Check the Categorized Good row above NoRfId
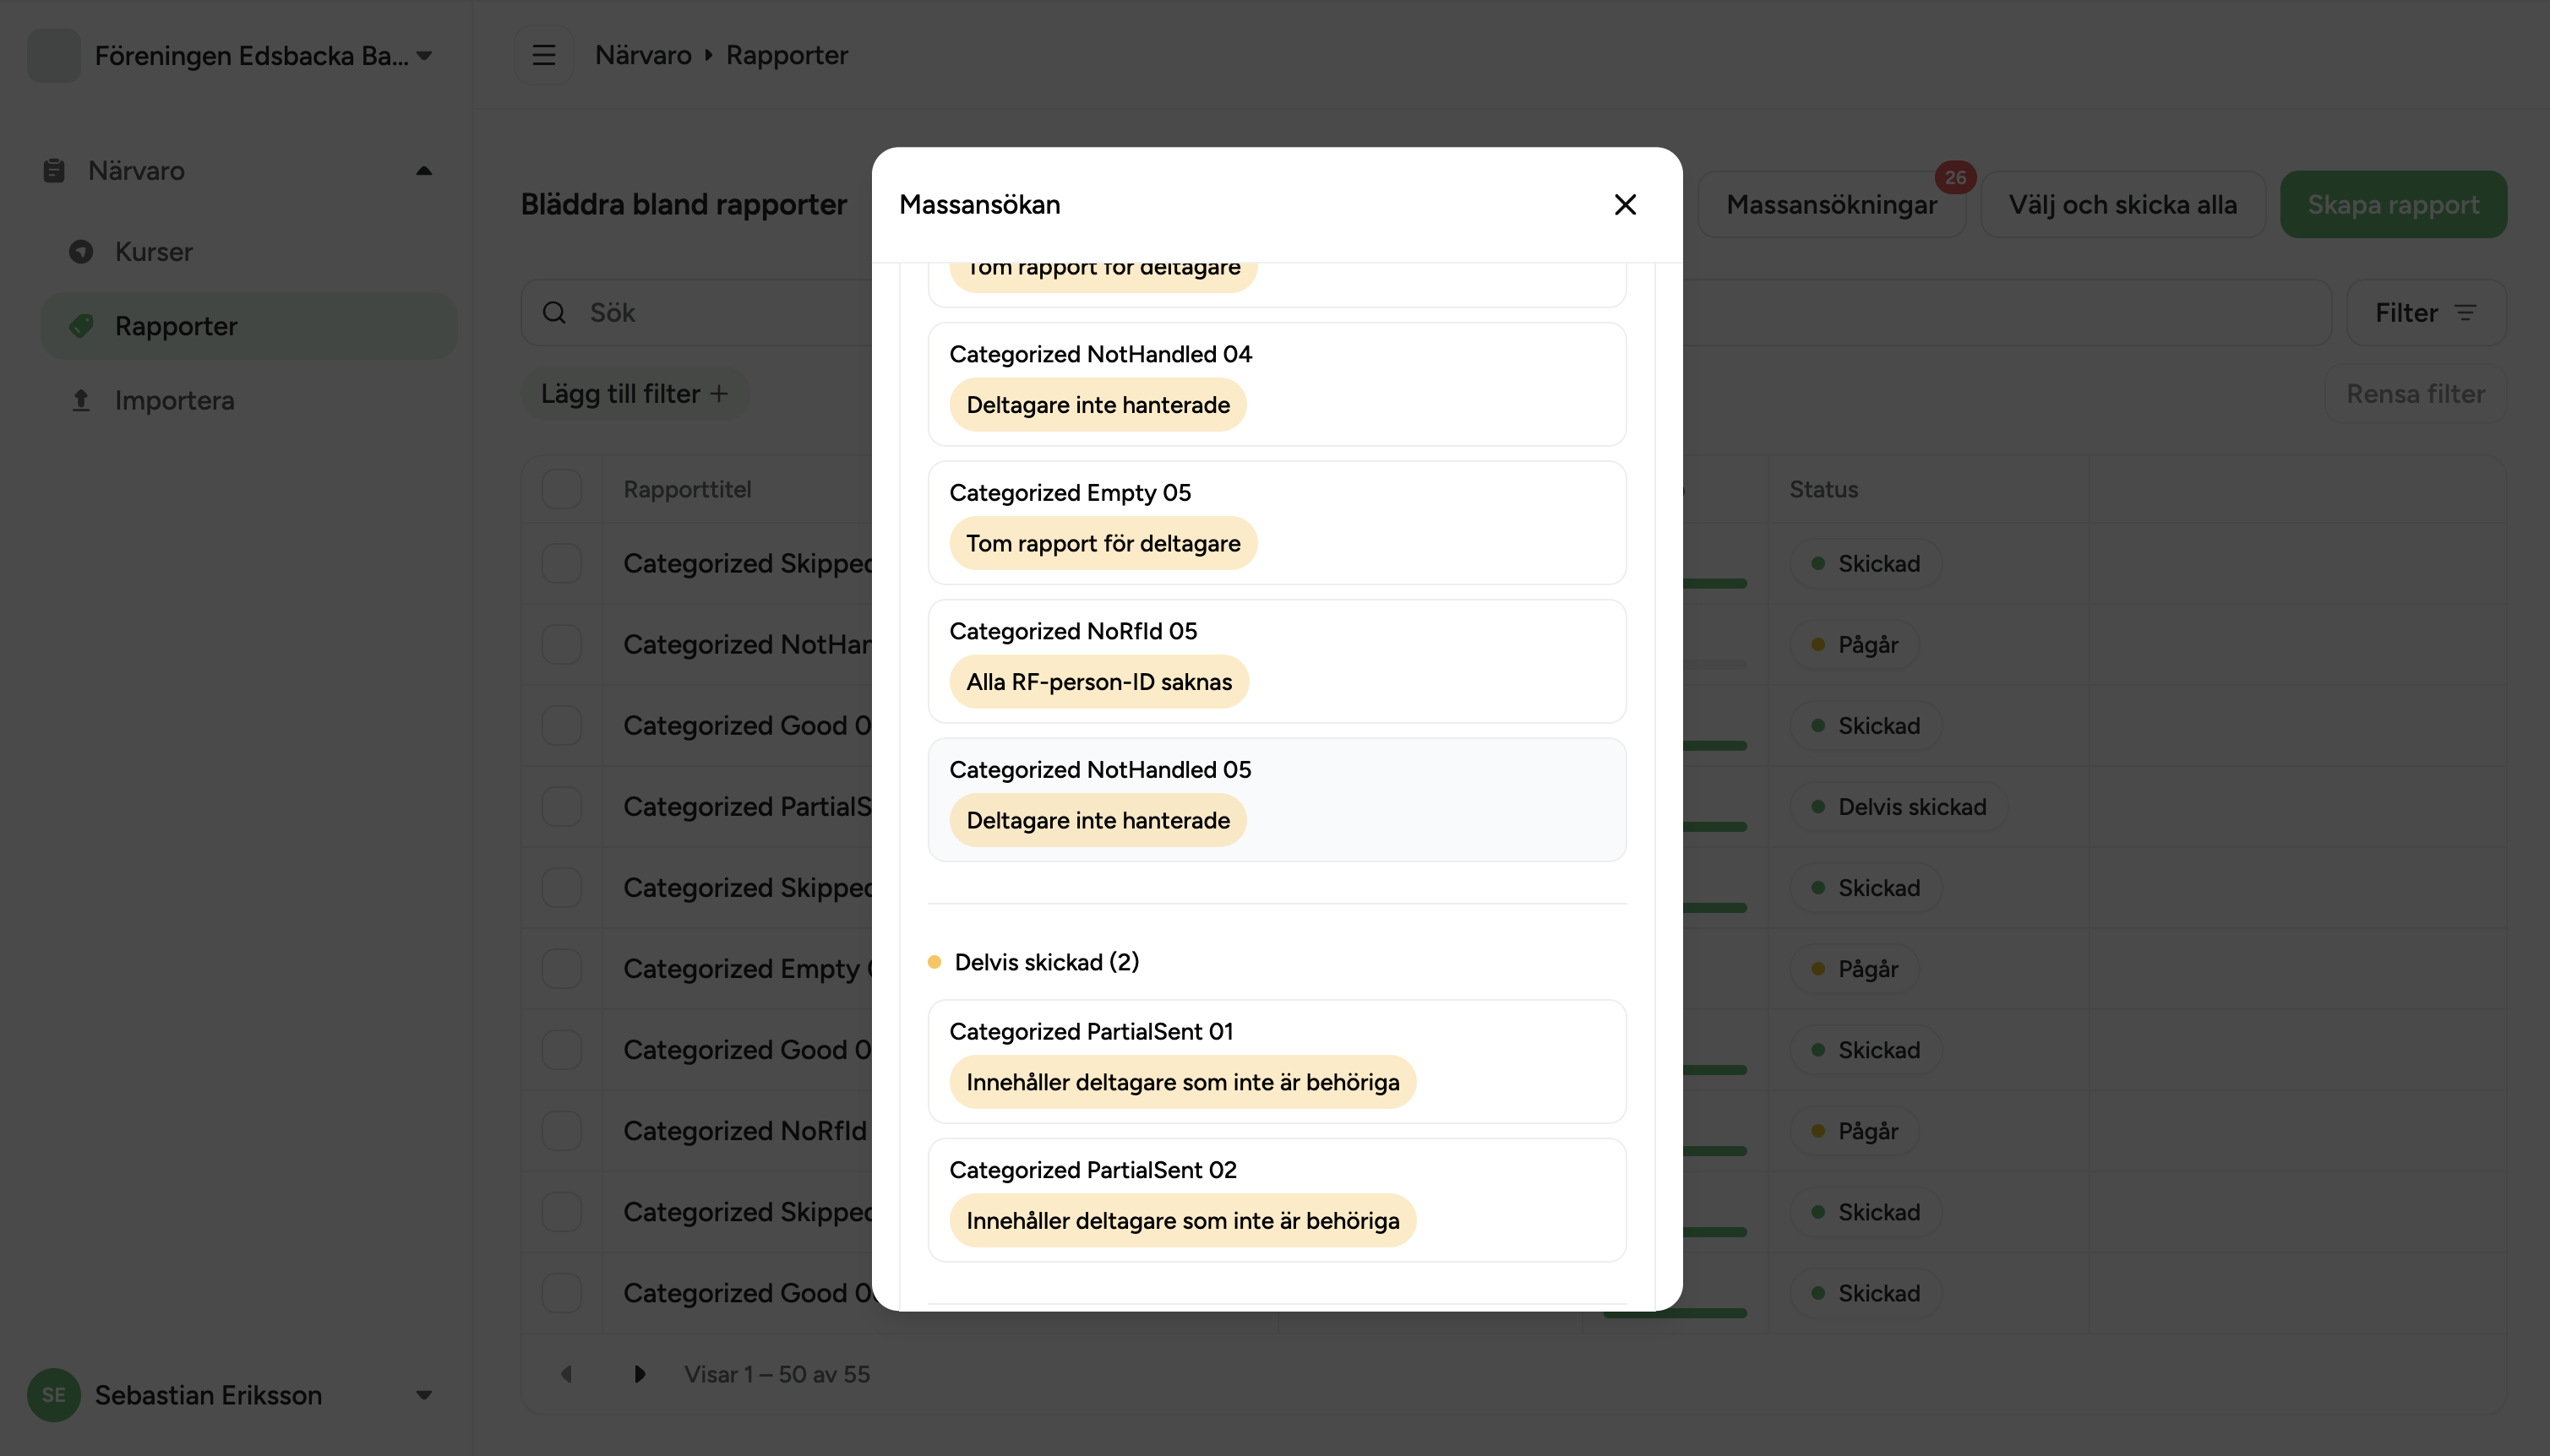This screenshot has height=1456, width=2550. click(x=561, y=1049)
